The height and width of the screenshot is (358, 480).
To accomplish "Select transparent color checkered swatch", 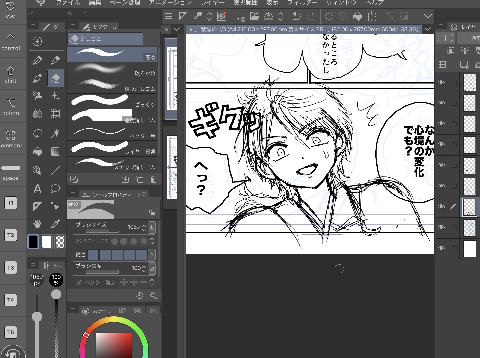I will pyautogui.click(x=60, y=241).
